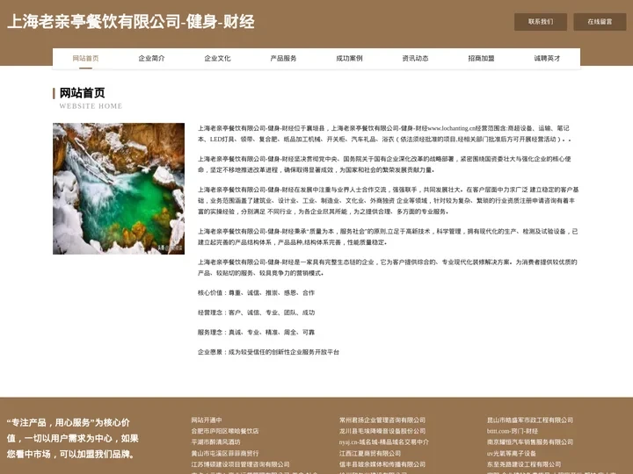
Task: Select 产品服务 in the navigation bar
Action: [283, 59]
